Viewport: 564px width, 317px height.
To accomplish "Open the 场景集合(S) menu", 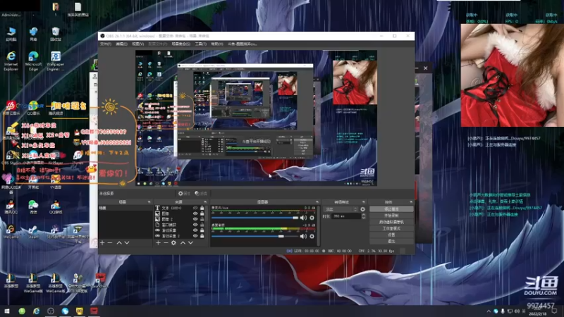I will (x=181, y=44).
